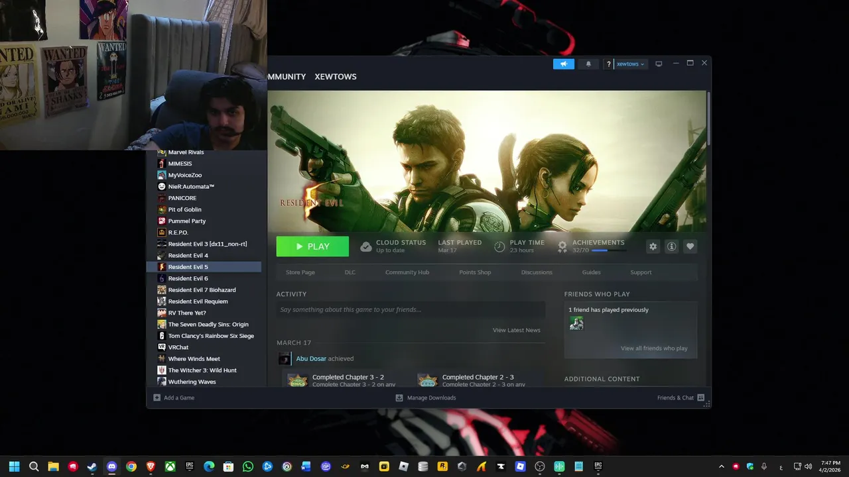Viewport: 849px width, 477px height.
Task: Expand the xewtows account dropdown
Action: [x=630, y=64]
